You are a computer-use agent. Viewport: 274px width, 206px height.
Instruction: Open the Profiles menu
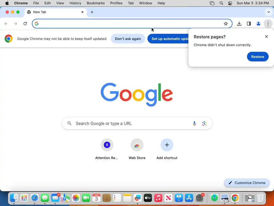click(116, 3)
